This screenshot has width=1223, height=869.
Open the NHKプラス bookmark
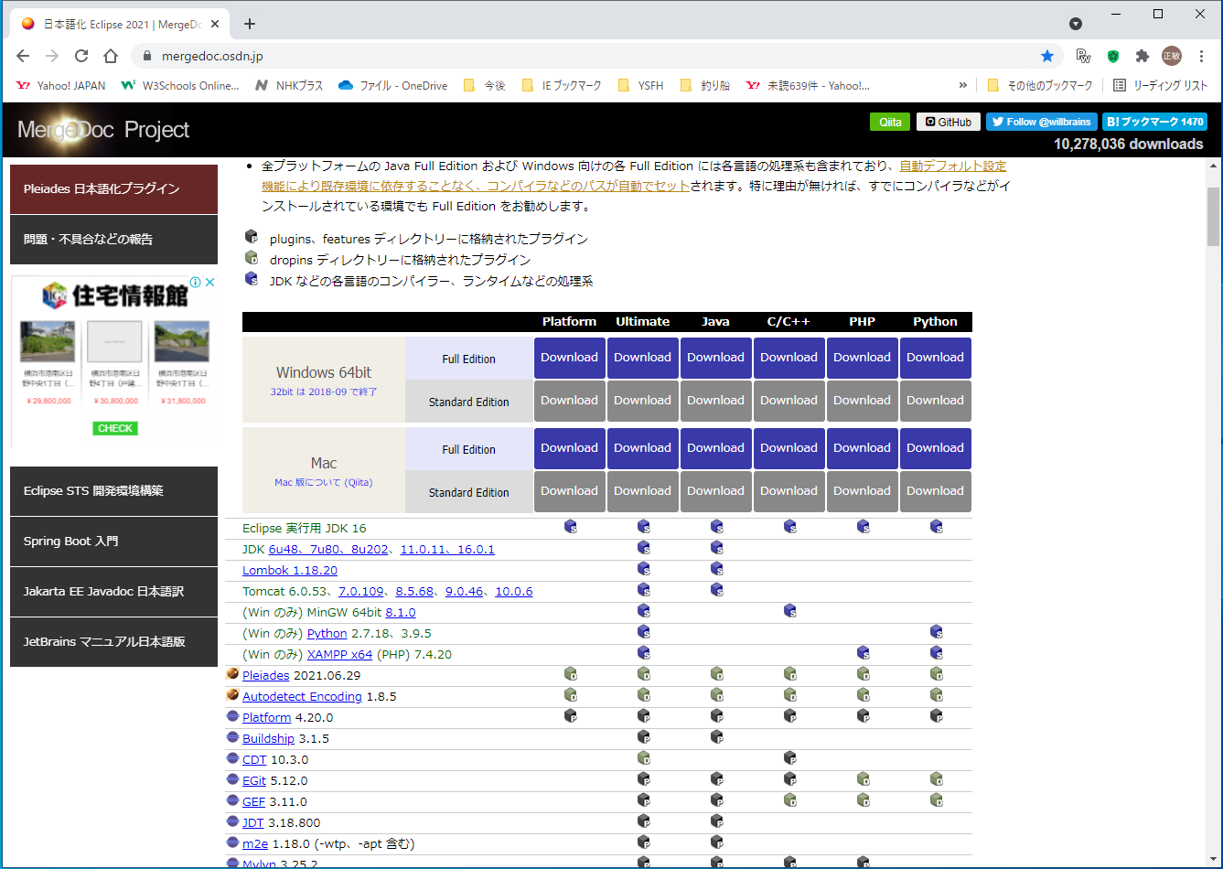(289, 85)
